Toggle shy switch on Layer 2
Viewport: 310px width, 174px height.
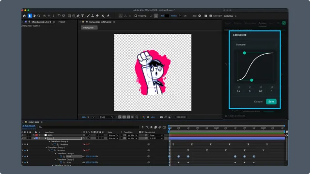coord(84,138)
